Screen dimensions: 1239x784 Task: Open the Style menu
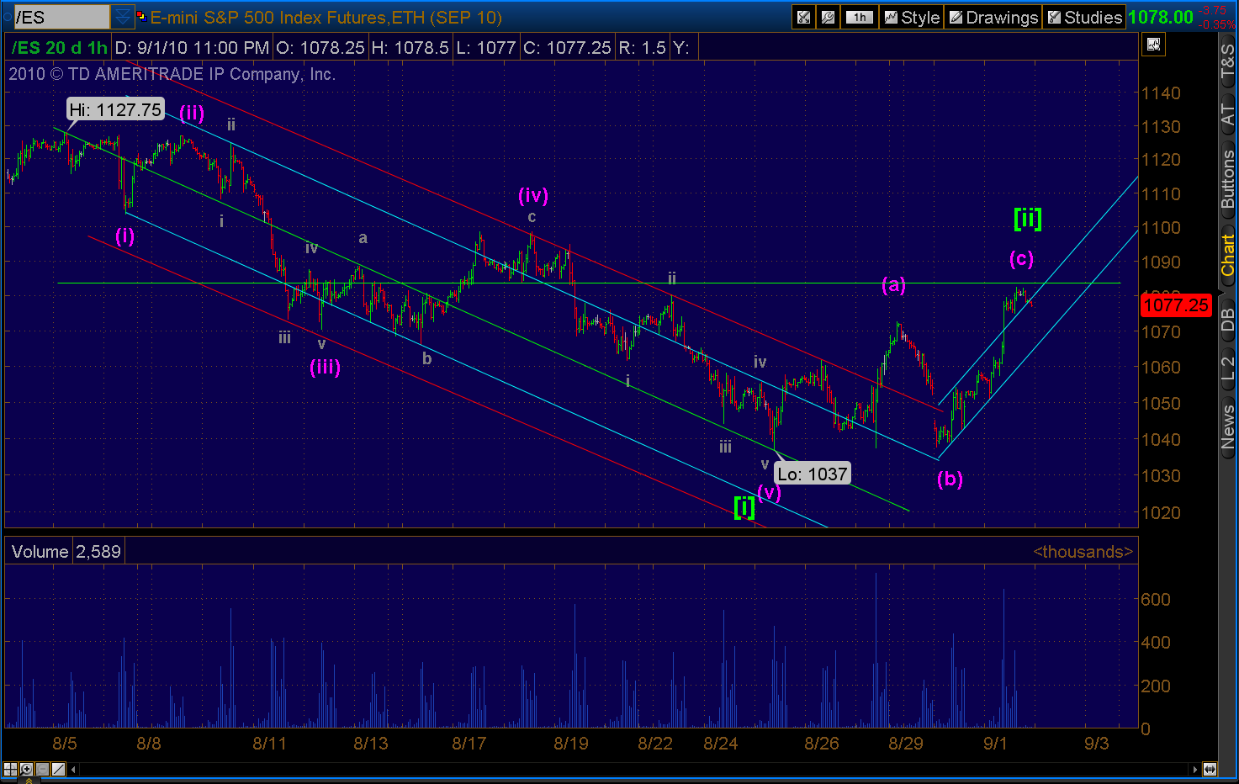click(x=912, y=17)
